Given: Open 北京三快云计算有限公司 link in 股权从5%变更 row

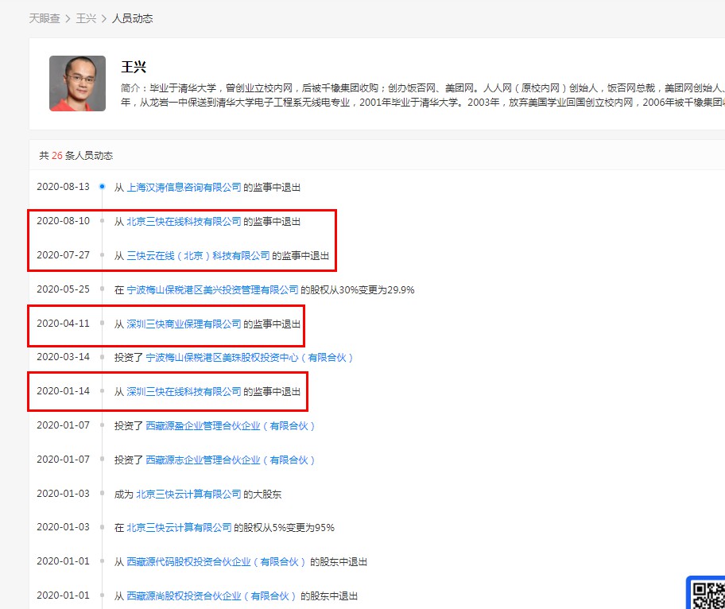Looking at the screenshot, I should pos(179,528).
